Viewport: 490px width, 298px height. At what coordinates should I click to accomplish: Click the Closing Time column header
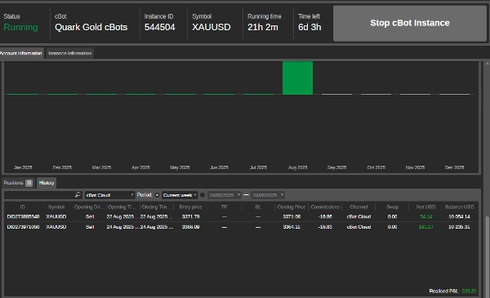coord(157,207)
